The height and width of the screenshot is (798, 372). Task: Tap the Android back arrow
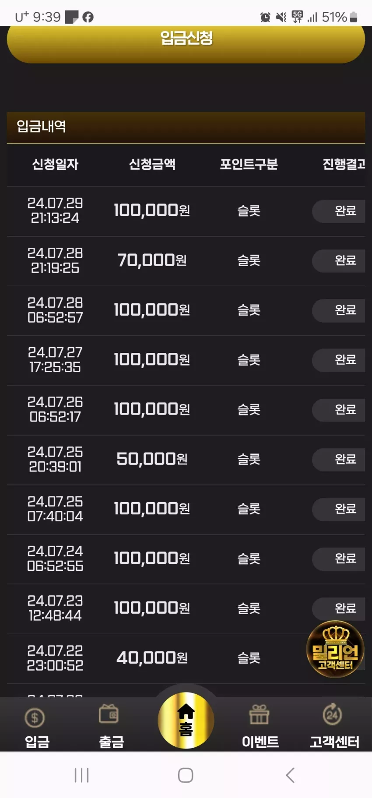tap(290, 775)
